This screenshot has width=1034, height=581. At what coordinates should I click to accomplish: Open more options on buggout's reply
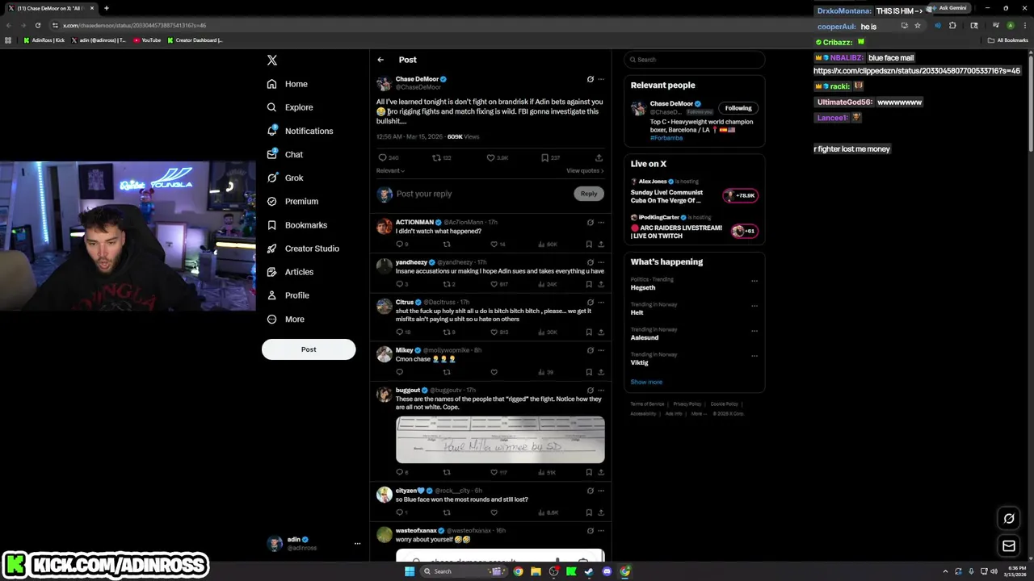[600, 390]
